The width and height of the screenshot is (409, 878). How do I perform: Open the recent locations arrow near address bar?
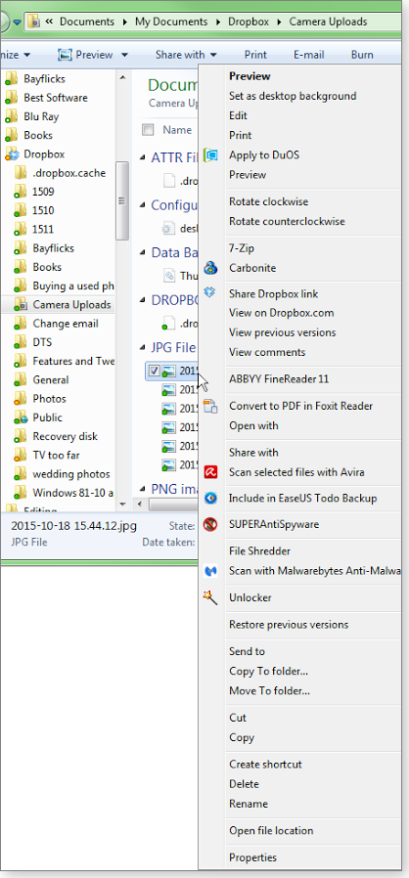click(x=17, y=22)
